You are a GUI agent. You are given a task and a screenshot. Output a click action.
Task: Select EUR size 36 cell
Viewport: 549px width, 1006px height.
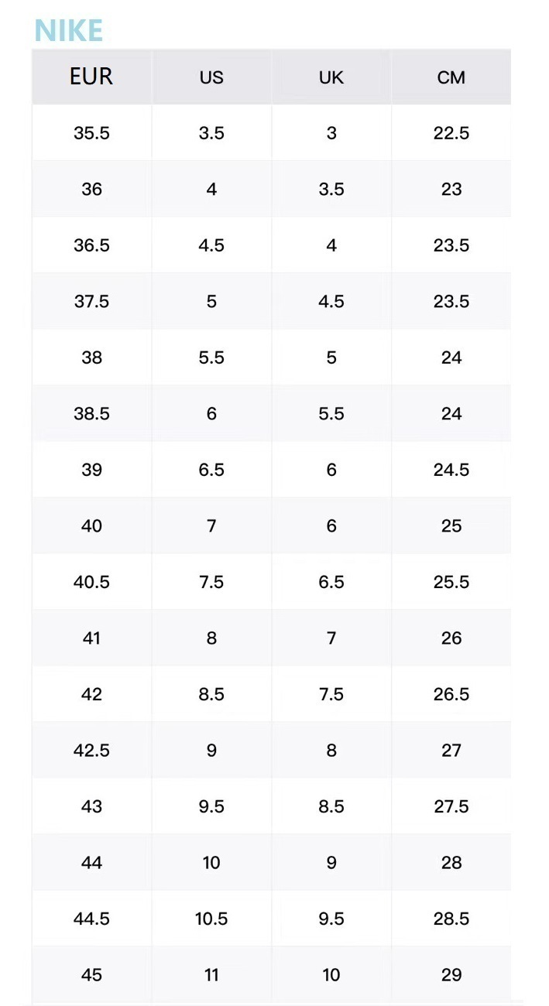(91, 189)
